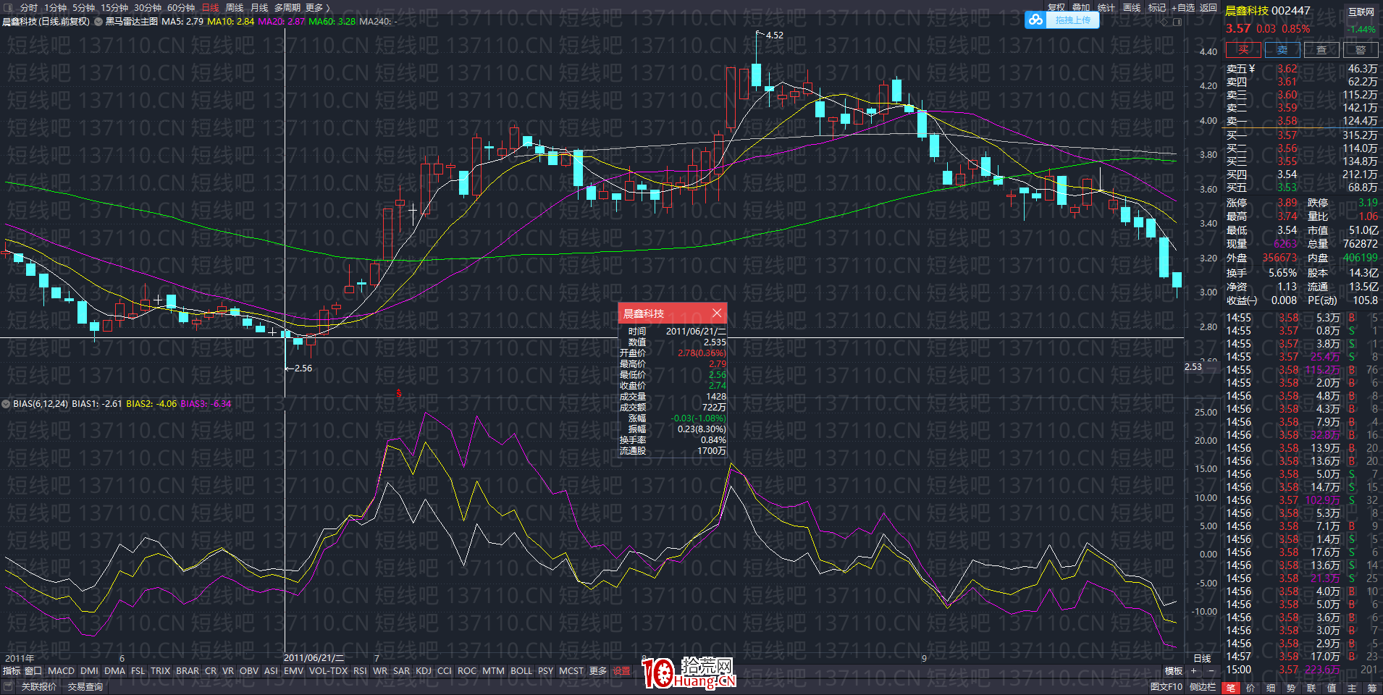Viewport: 1383px width, 695px height.
Task: Close the 晨鑫科技 data popup
Action: pyautogui.click(x=717, y=313)
